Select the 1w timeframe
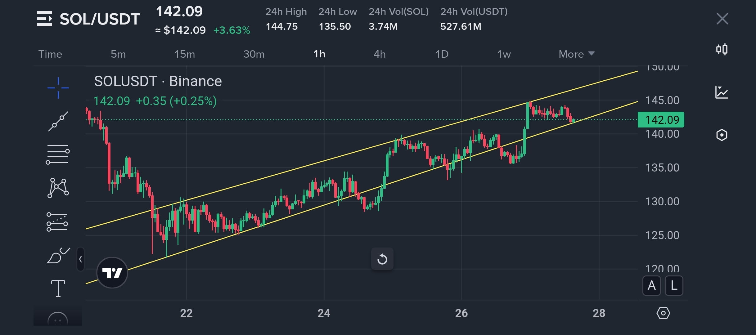This screenshot has height=335, width=756. (504, 54)
